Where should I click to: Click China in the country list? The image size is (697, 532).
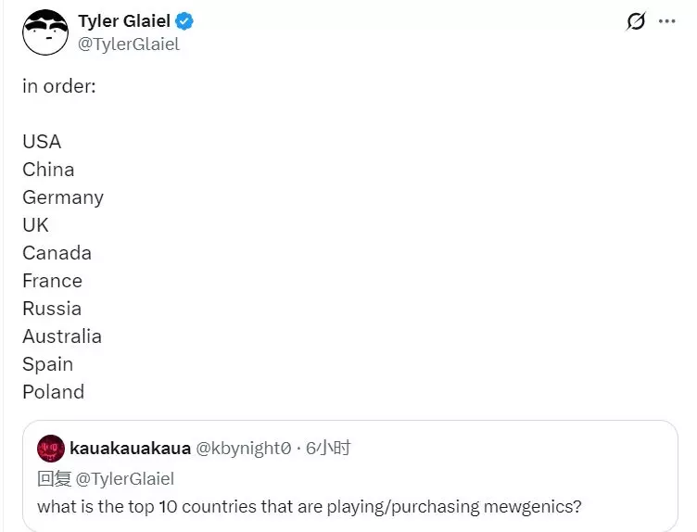[x=48, y=170]
